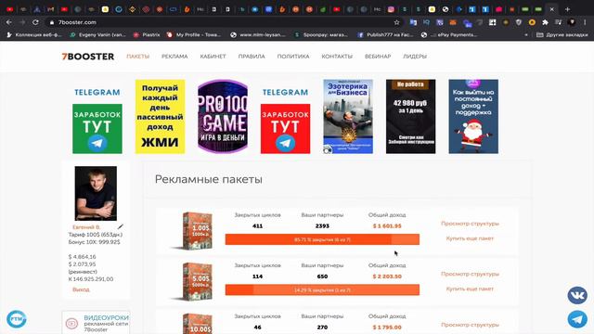Image resolution: width=594 pixels, height=334 pixels.
Task: Click the 85.71% closed progress bar
Action: pos(322,239)
